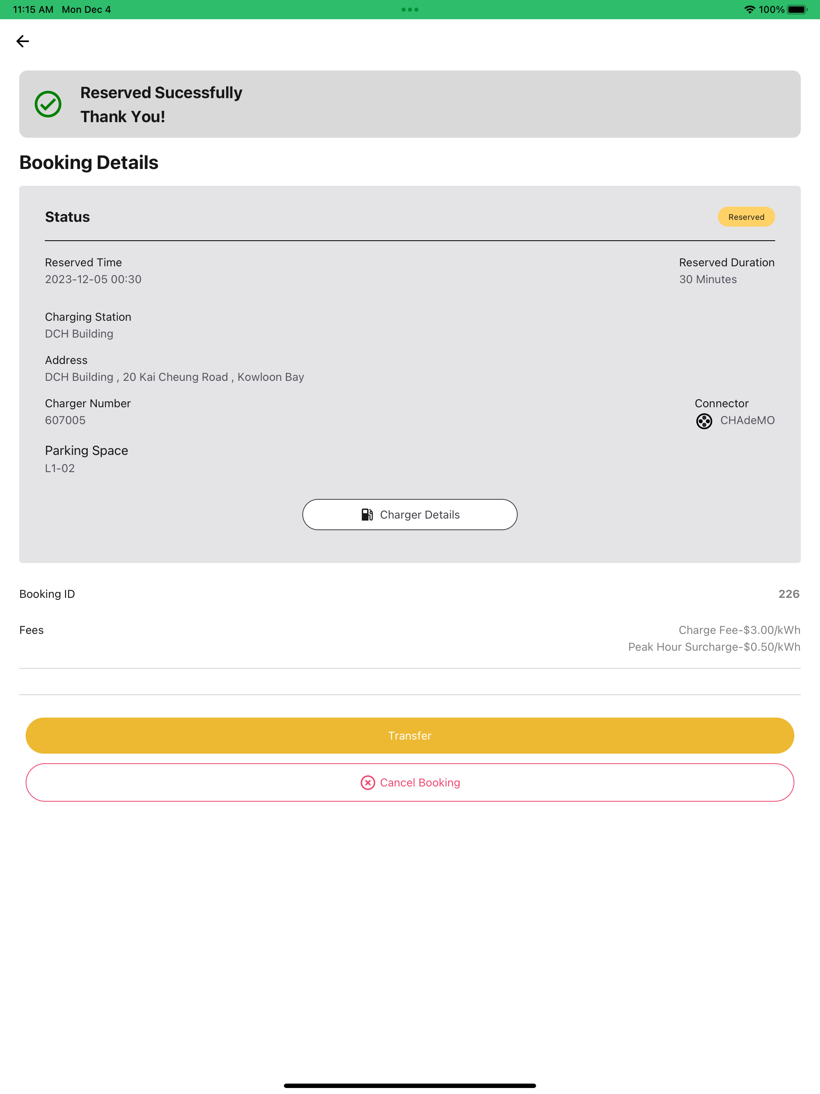Click the red X icon on Cancel Booking

coord(368,782)
